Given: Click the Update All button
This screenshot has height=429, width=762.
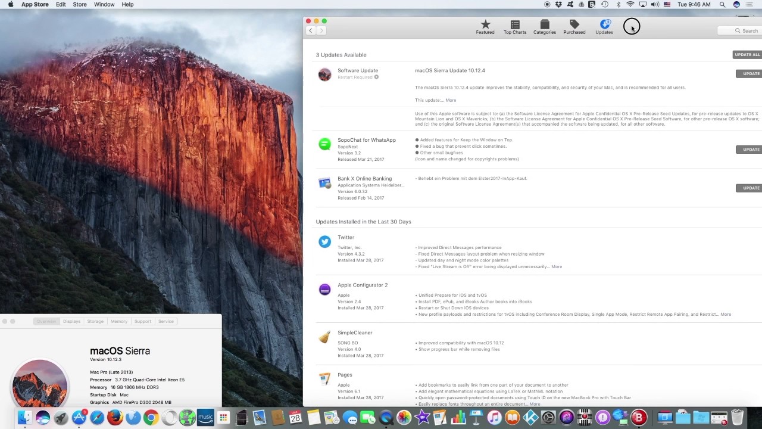Looking at the screenshot, I should tap(747, 55).
